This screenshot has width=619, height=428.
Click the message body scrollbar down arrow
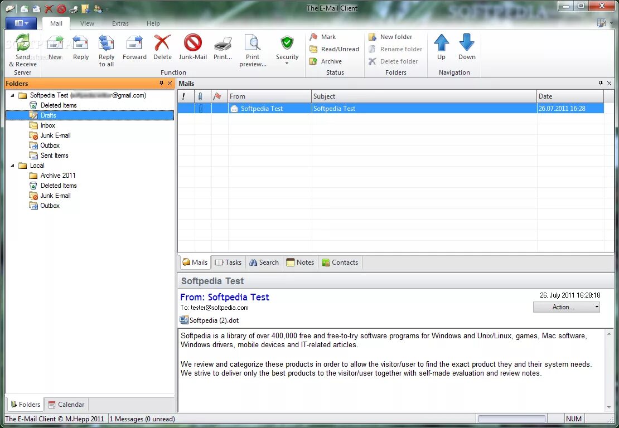pos(609,407)
